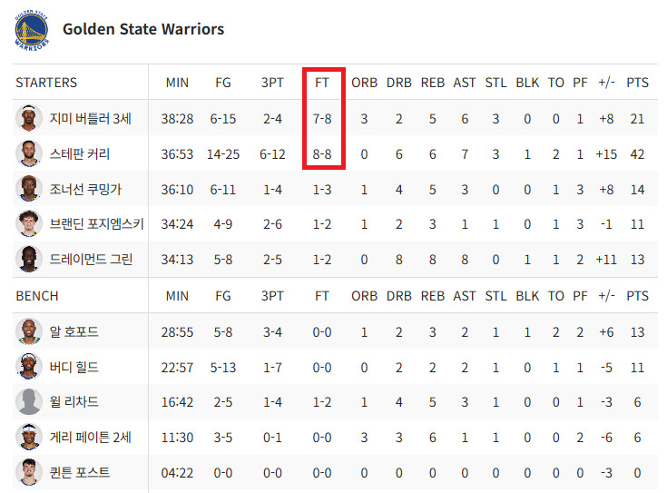Viewport: 667px width, 493px height.
Task: Click Draymond Green's player headshot
Action: (29, 259)
